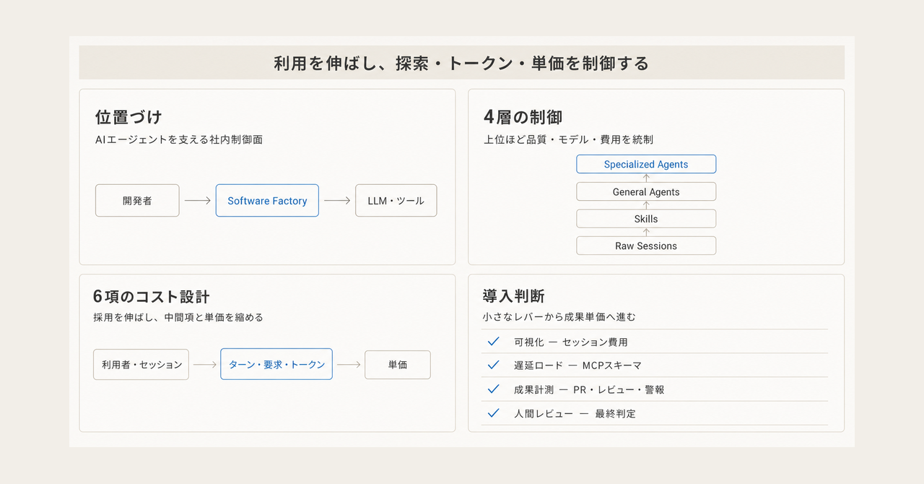924x484 pixels.
Task: Click the heading 6項のコスト設計
Action: (x=152, y=296)
